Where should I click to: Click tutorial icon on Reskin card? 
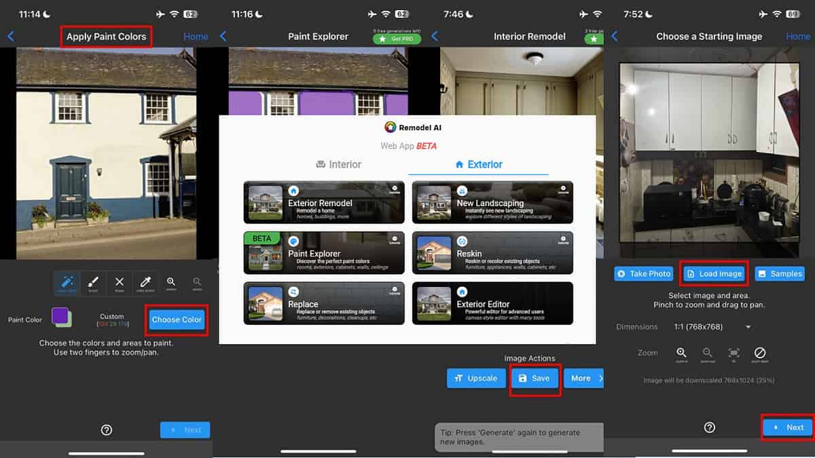562,240
